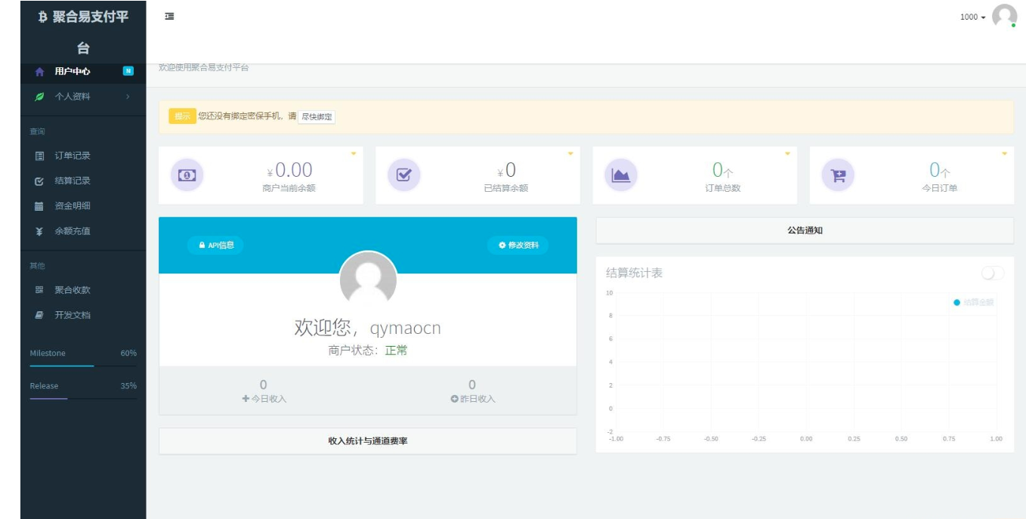This screenshot has height=519, width=1026.
Task: Expand the dropdown on the 今日订单 card
Action: pos(1004,153)
